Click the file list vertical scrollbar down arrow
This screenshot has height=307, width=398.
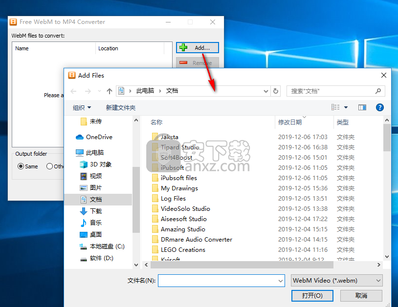[x=387, y=257]
